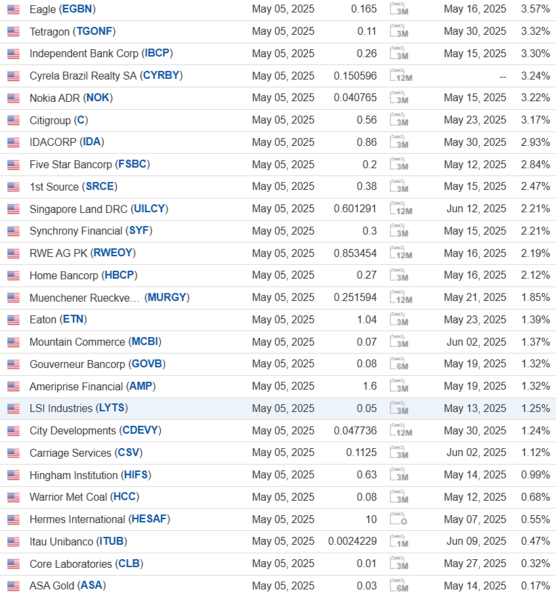Click the US flag icon beside Eagle
The width and height of the screenshot is (556, 596).
[x=13, y=9]
